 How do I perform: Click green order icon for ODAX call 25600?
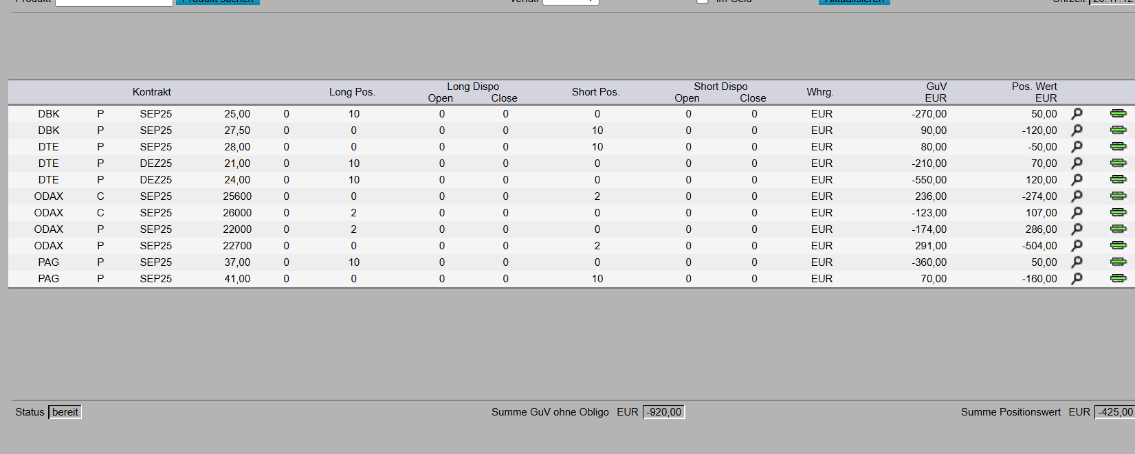tap(1118, 196)
